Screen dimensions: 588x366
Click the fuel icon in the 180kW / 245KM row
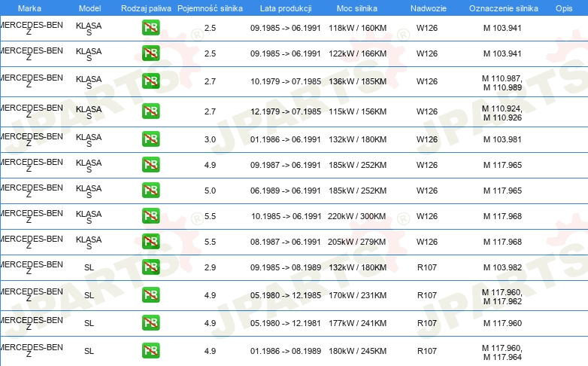pos(150,350)
